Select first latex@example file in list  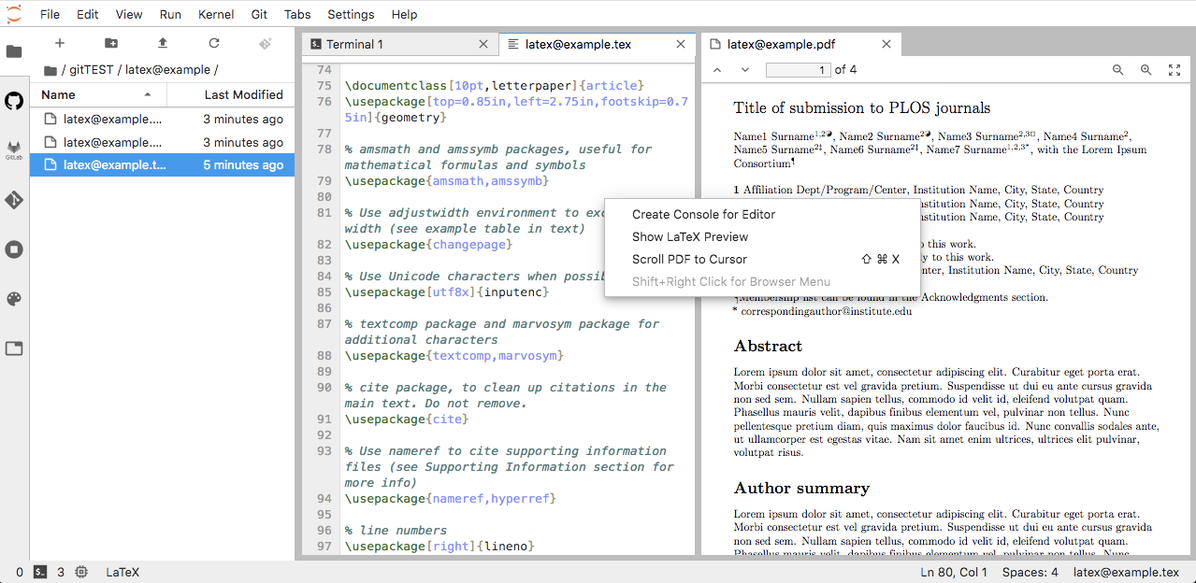coord(162,120)
